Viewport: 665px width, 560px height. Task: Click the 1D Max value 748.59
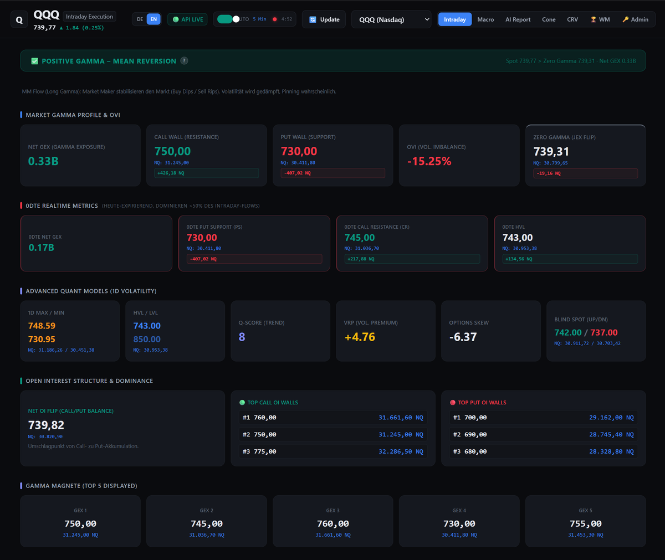42,326
